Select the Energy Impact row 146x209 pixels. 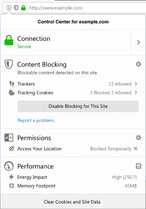(73, 177)
